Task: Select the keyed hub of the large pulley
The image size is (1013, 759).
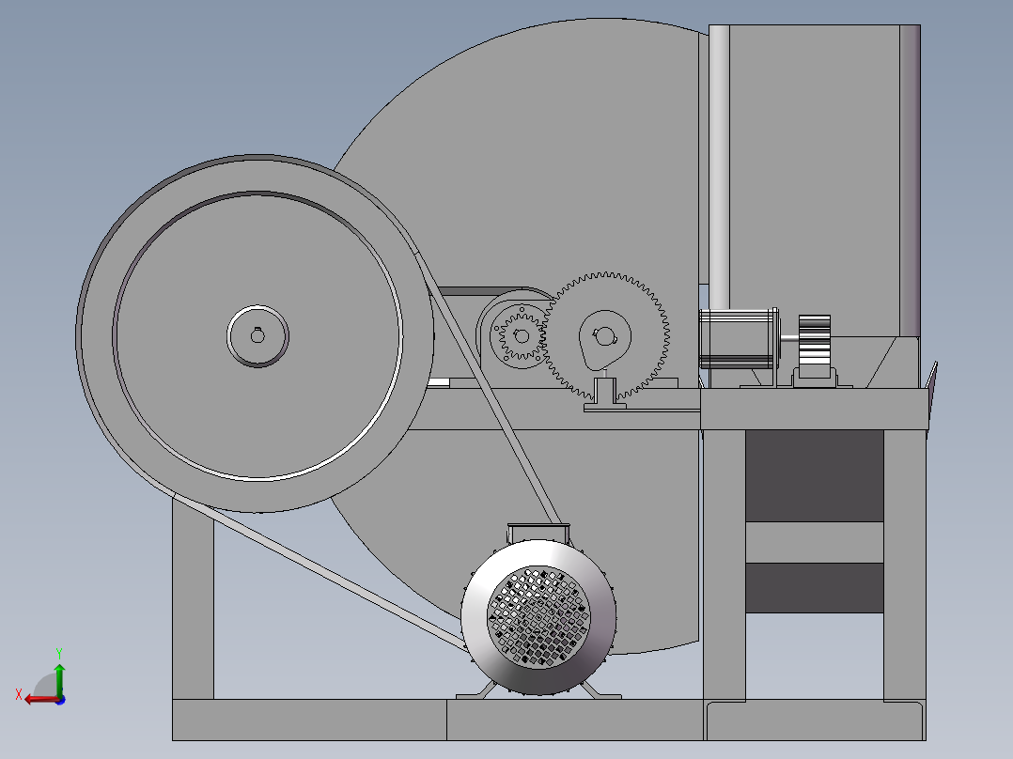Action: click(x=257, y=336)
